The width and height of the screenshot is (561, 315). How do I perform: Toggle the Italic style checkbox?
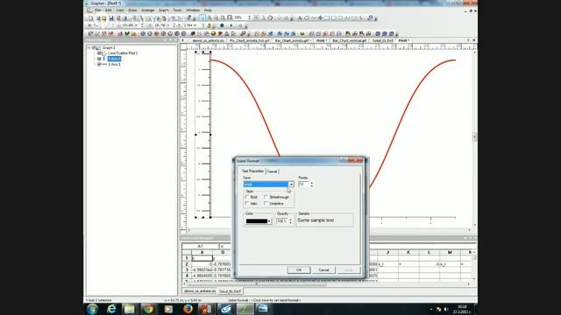247,204
